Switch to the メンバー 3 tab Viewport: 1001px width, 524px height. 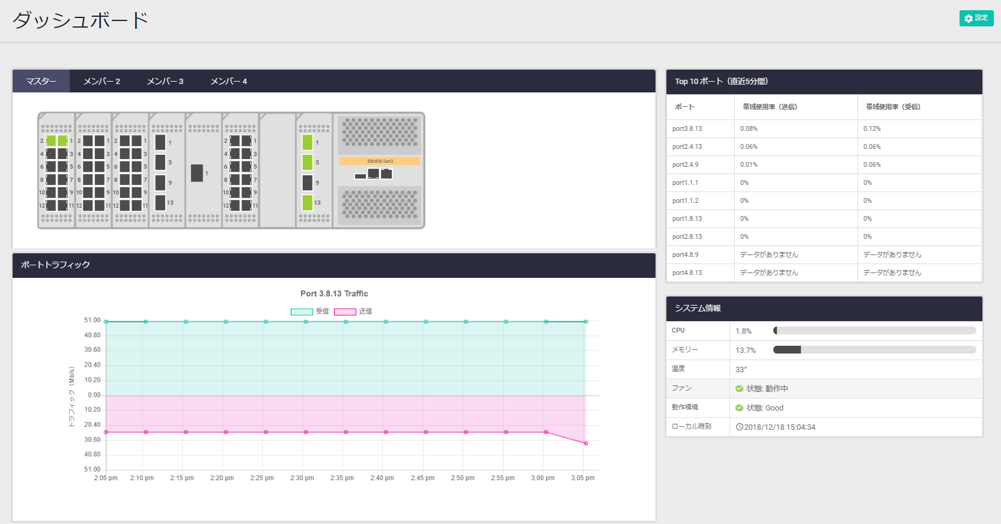pyautogui.click(x=165, y=81)
